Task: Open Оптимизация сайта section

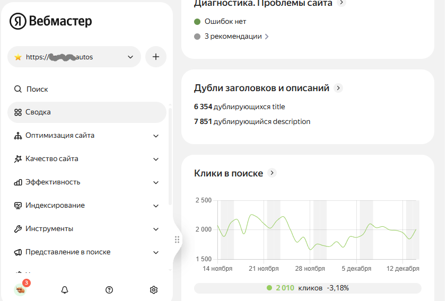Action: [87, 136]
